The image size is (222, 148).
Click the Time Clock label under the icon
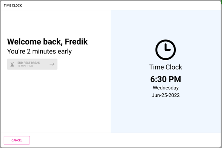165,67
